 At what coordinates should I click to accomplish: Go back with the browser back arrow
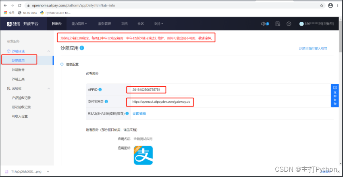point(5,6)
